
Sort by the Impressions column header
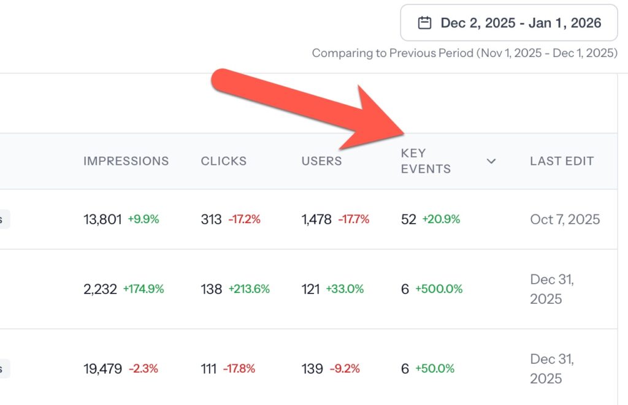[126, 161]
